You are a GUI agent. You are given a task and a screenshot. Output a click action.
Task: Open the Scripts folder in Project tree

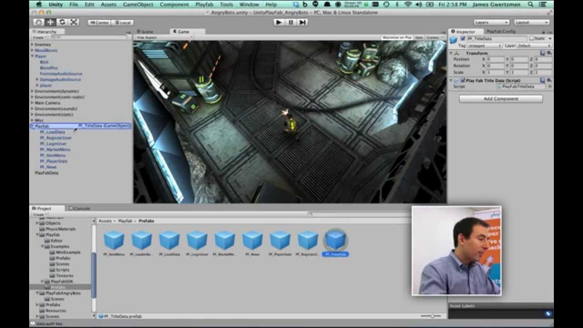(x=62, y=270)
